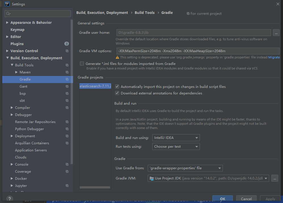Viewport: 283px width, 203px height.
Task: Open the Gradle JVM dropdown
Action: tap(208, 178)
